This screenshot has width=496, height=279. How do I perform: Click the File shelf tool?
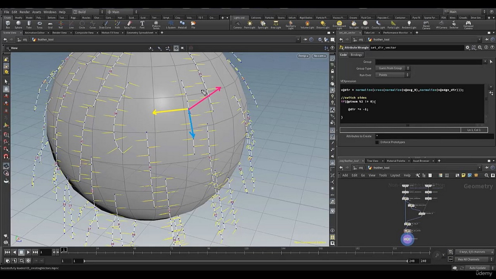pyautogui.click(x=193, y=24)
